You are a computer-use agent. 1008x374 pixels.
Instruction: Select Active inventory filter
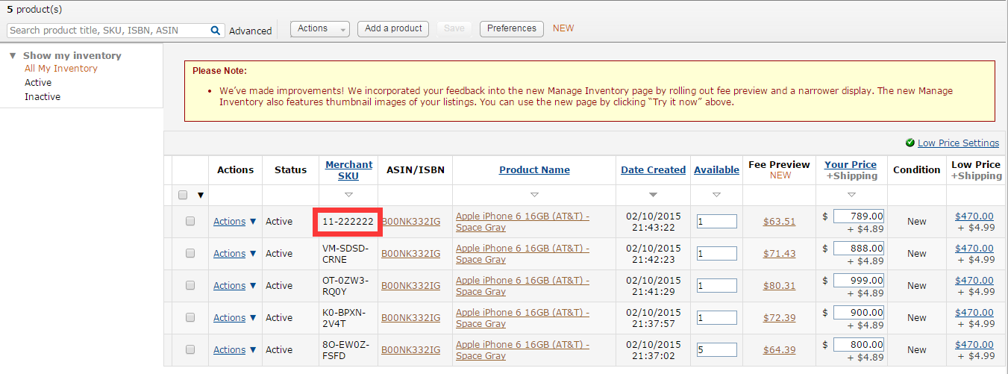38,83
